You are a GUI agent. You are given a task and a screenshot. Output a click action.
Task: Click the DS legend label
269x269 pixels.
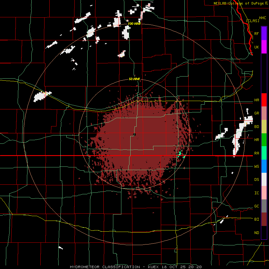(x=256, y=180)
